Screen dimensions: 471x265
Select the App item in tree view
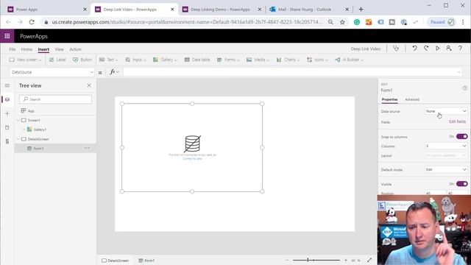tap(31, 111)
